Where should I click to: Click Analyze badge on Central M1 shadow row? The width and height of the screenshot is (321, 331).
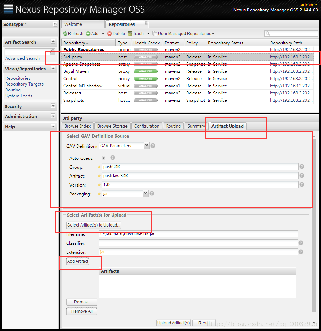point(145,86)
